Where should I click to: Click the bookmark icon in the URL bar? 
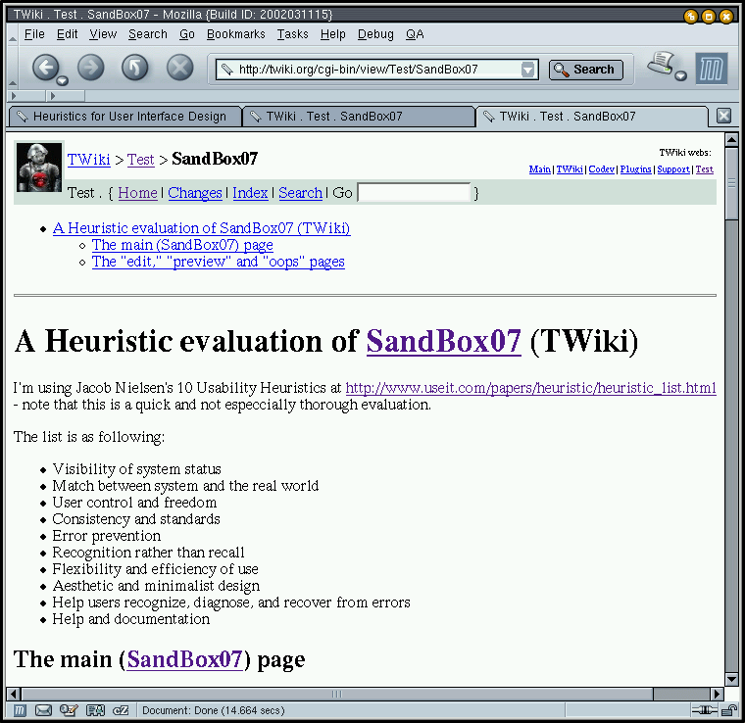point(227,70)
